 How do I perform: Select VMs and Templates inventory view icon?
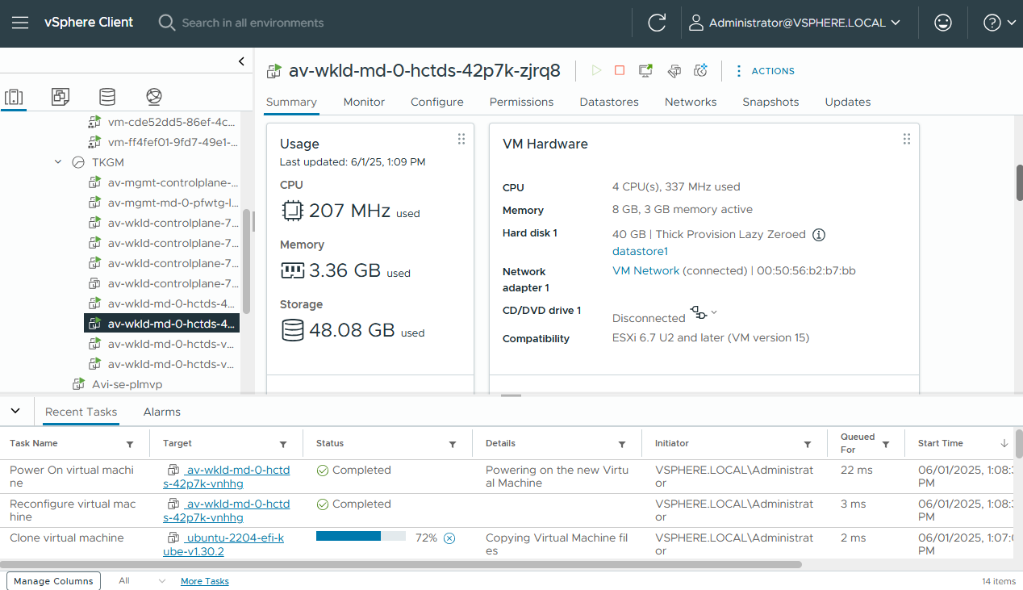(61, 97)
